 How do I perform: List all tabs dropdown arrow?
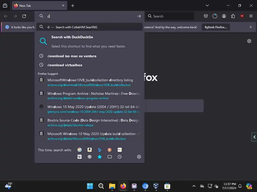click(x=207, y=5)
